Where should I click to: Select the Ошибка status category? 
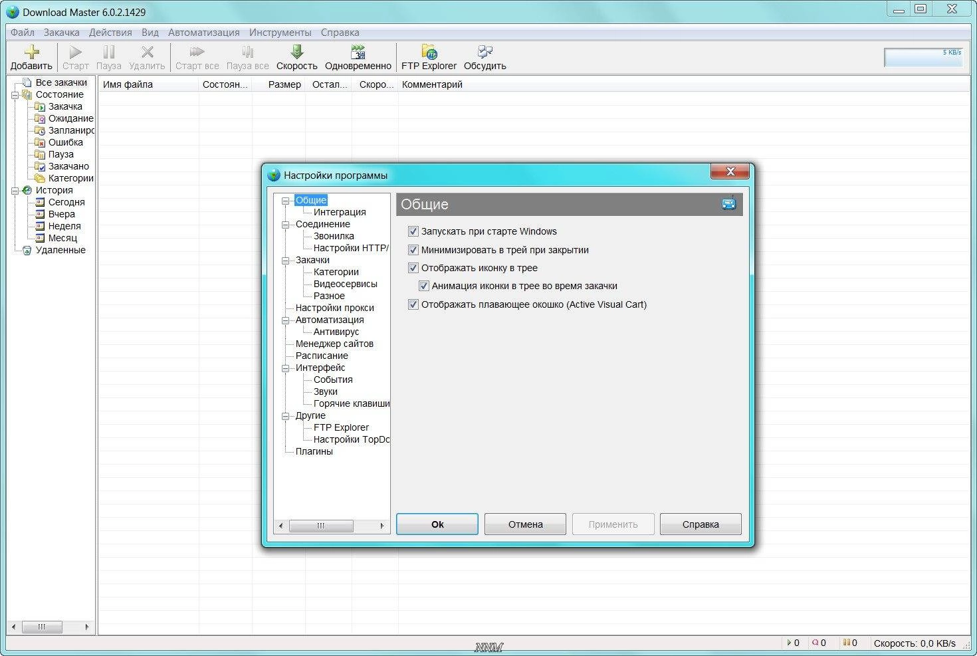point(66,142)
